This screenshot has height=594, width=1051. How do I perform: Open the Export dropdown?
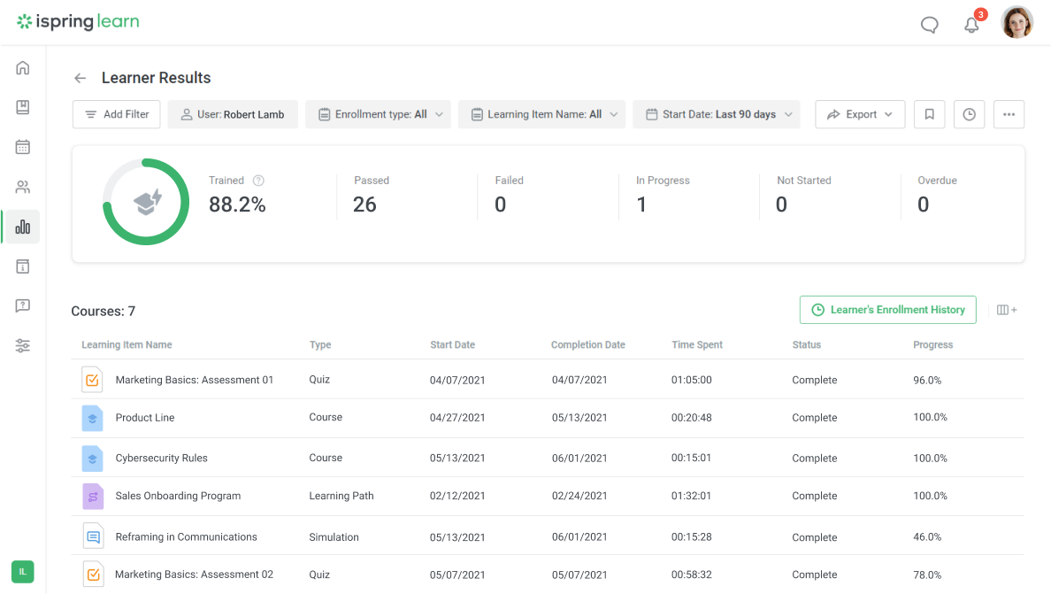pyautogui.click(x=859, y=114)
